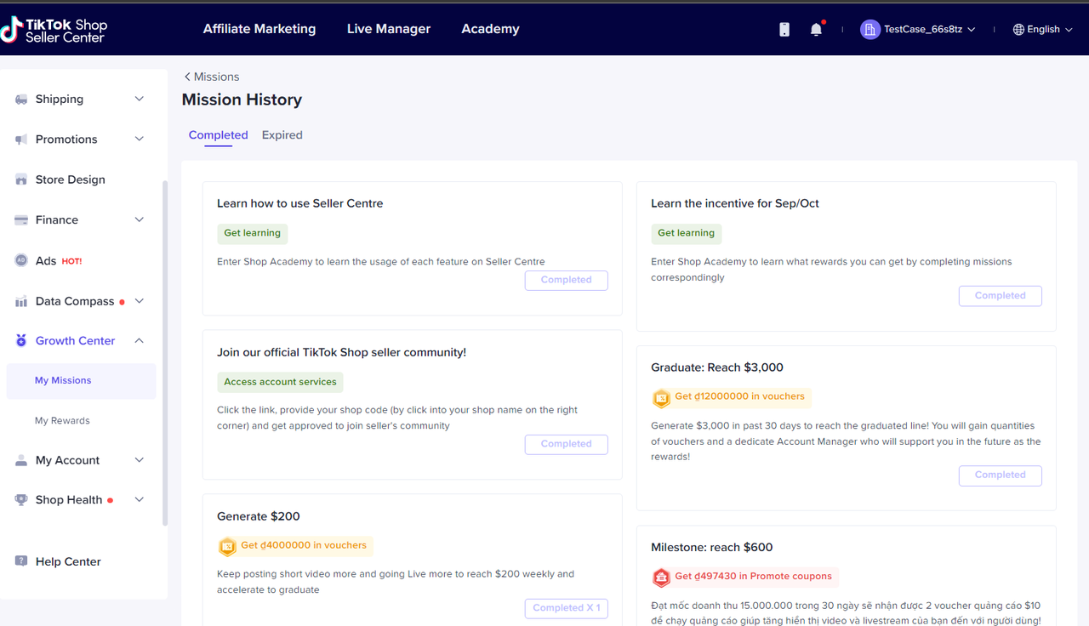Open Affiliate Marketing in top navigation

(x=259, y=29)
